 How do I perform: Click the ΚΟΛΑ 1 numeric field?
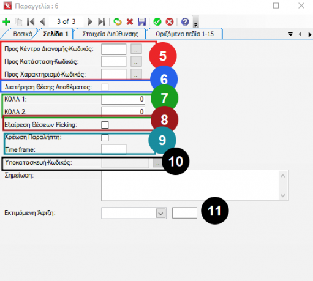(x=123, y=99)
